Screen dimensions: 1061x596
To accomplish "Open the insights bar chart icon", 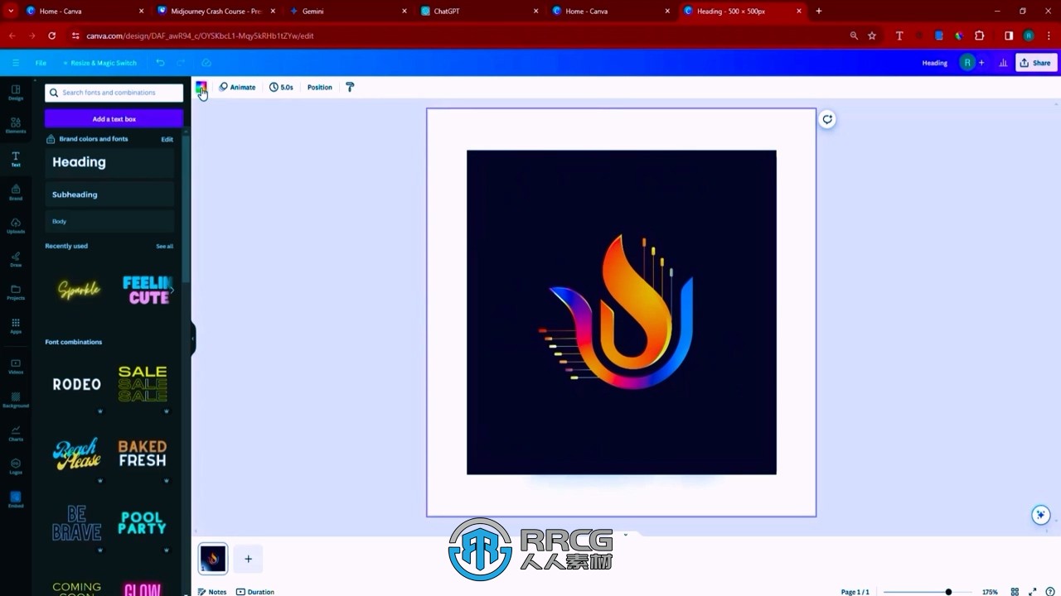I will 1003,63.
